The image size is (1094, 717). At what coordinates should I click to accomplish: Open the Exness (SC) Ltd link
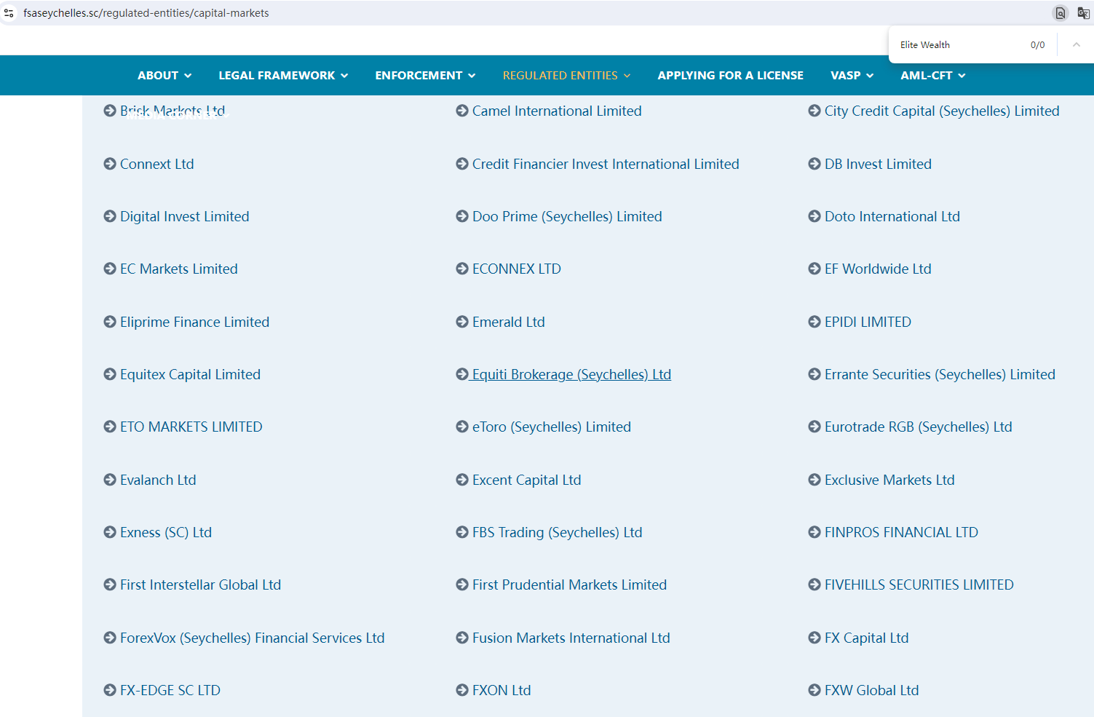(166, 532)
